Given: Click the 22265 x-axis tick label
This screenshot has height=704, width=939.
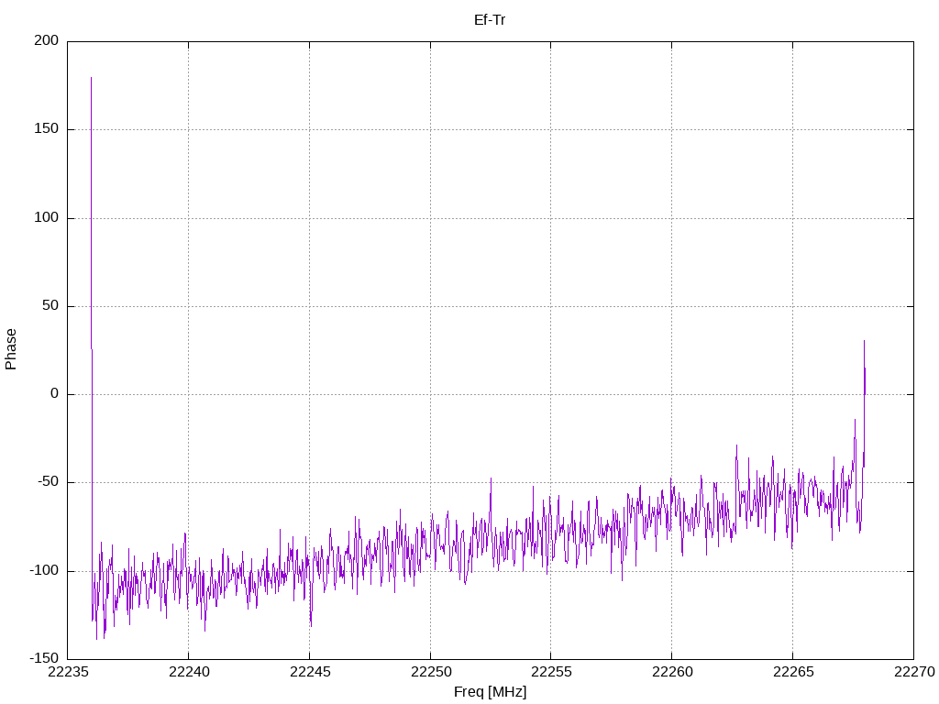Looking at the screenshot, I should [792, 673].
